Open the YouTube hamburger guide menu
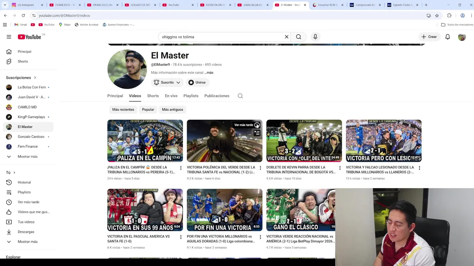The width and height of the screenshot is (474, 266). (x=9, y=37)
